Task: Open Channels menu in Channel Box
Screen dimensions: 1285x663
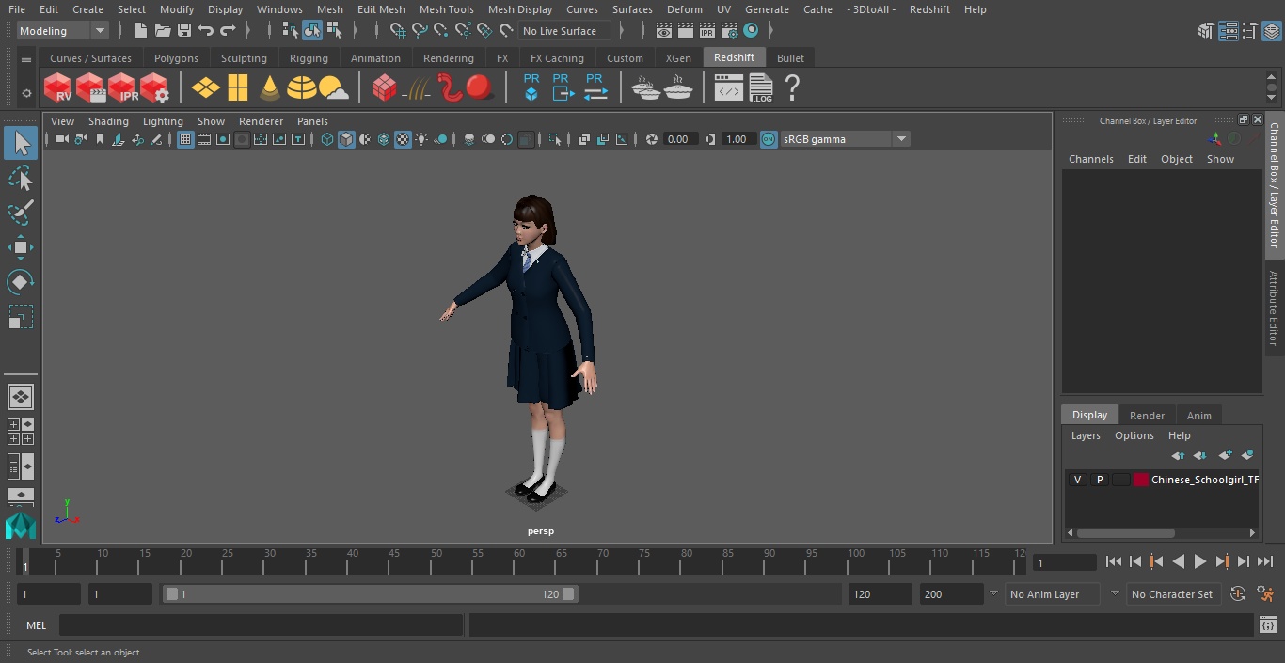Action: (1090, 159)
